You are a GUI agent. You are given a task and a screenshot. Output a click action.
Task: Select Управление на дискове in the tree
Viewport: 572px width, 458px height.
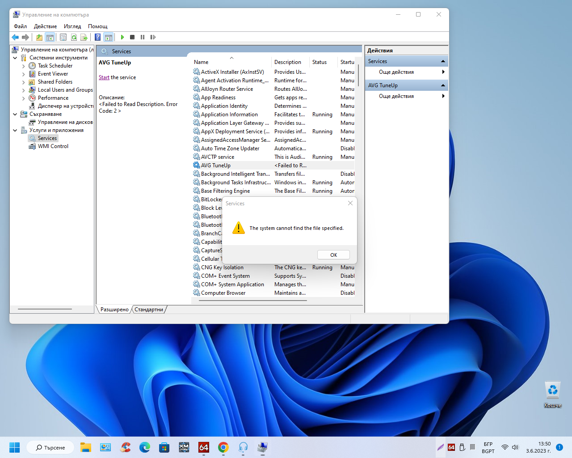[61, 122]
